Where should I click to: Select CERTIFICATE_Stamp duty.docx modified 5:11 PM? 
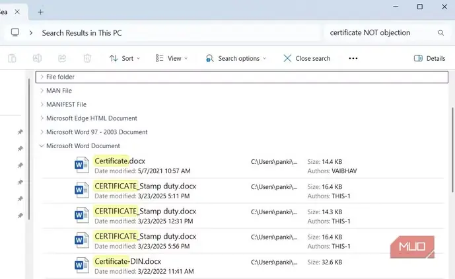click(x=145, y=186)
